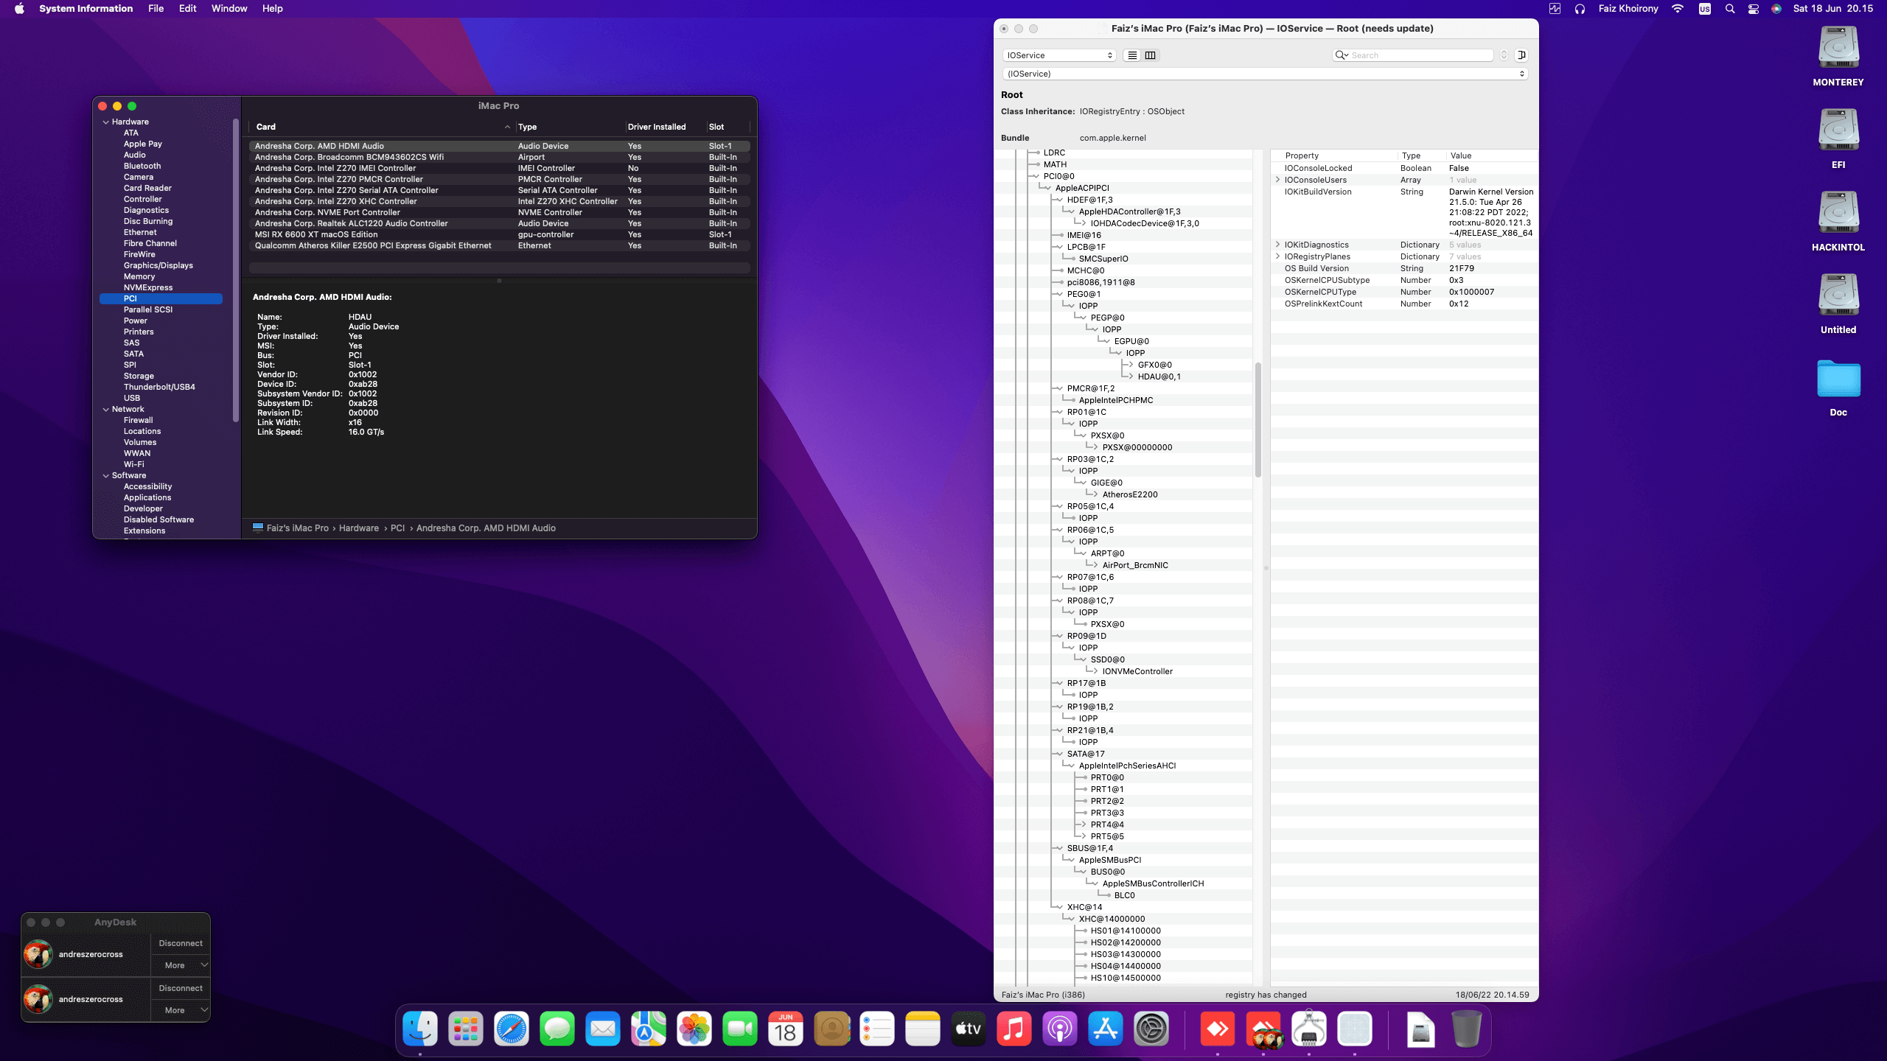Toggle the inspector sidebar icon beside search
Image resolution: width=1887 pixels, height=1061 pixels.
1521,55
